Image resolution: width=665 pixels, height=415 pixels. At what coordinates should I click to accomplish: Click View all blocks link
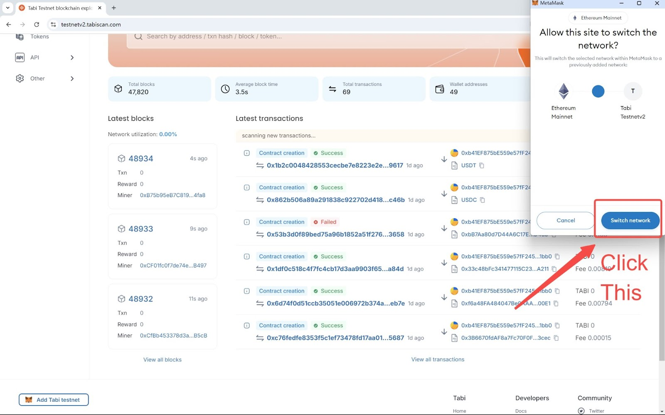point(163,359)
